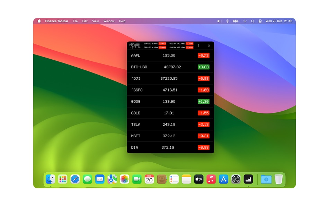Open the File menu

point(75,21)
